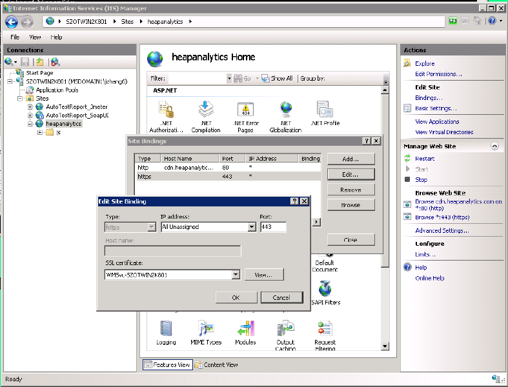Viewport: 508px width, 387px height.
Task: Go back with the navigation arrow
Action: (x=12, y=22)
